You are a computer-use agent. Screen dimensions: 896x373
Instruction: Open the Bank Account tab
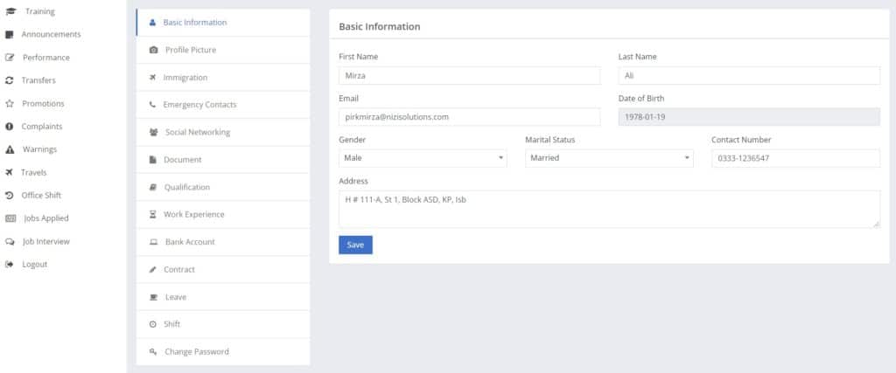pyautogui.click(x=223, y=242)
